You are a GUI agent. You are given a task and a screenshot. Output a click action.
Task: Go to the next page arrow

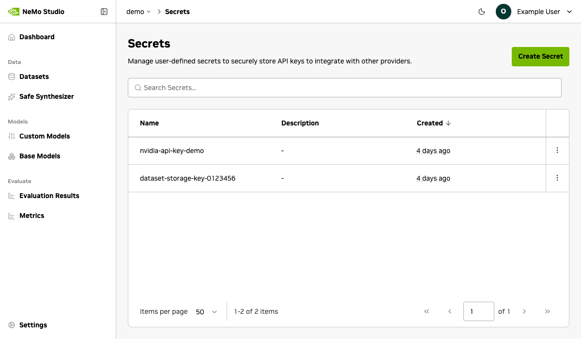coord(524,311)
